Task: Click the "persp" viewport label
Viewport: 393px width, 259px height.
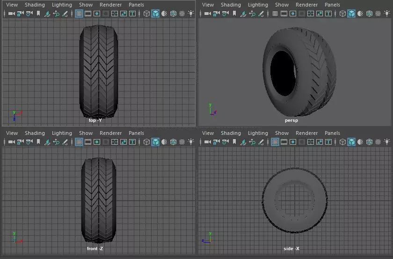Action: point(291,120)
